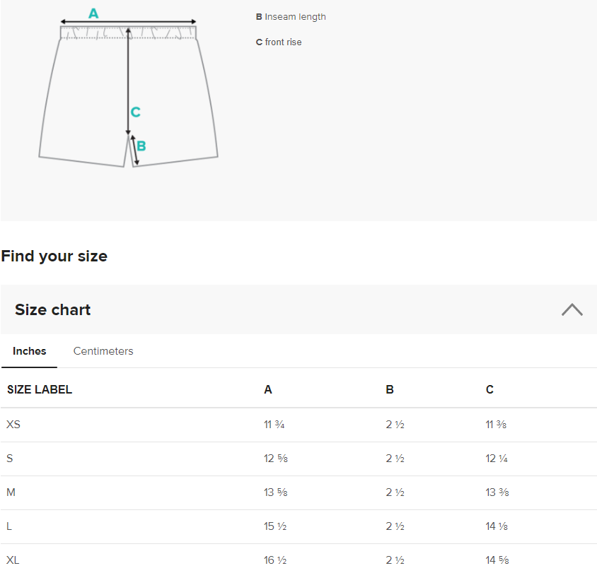Click the C column header
Screen dimensions: 597x573
[489, 389]
